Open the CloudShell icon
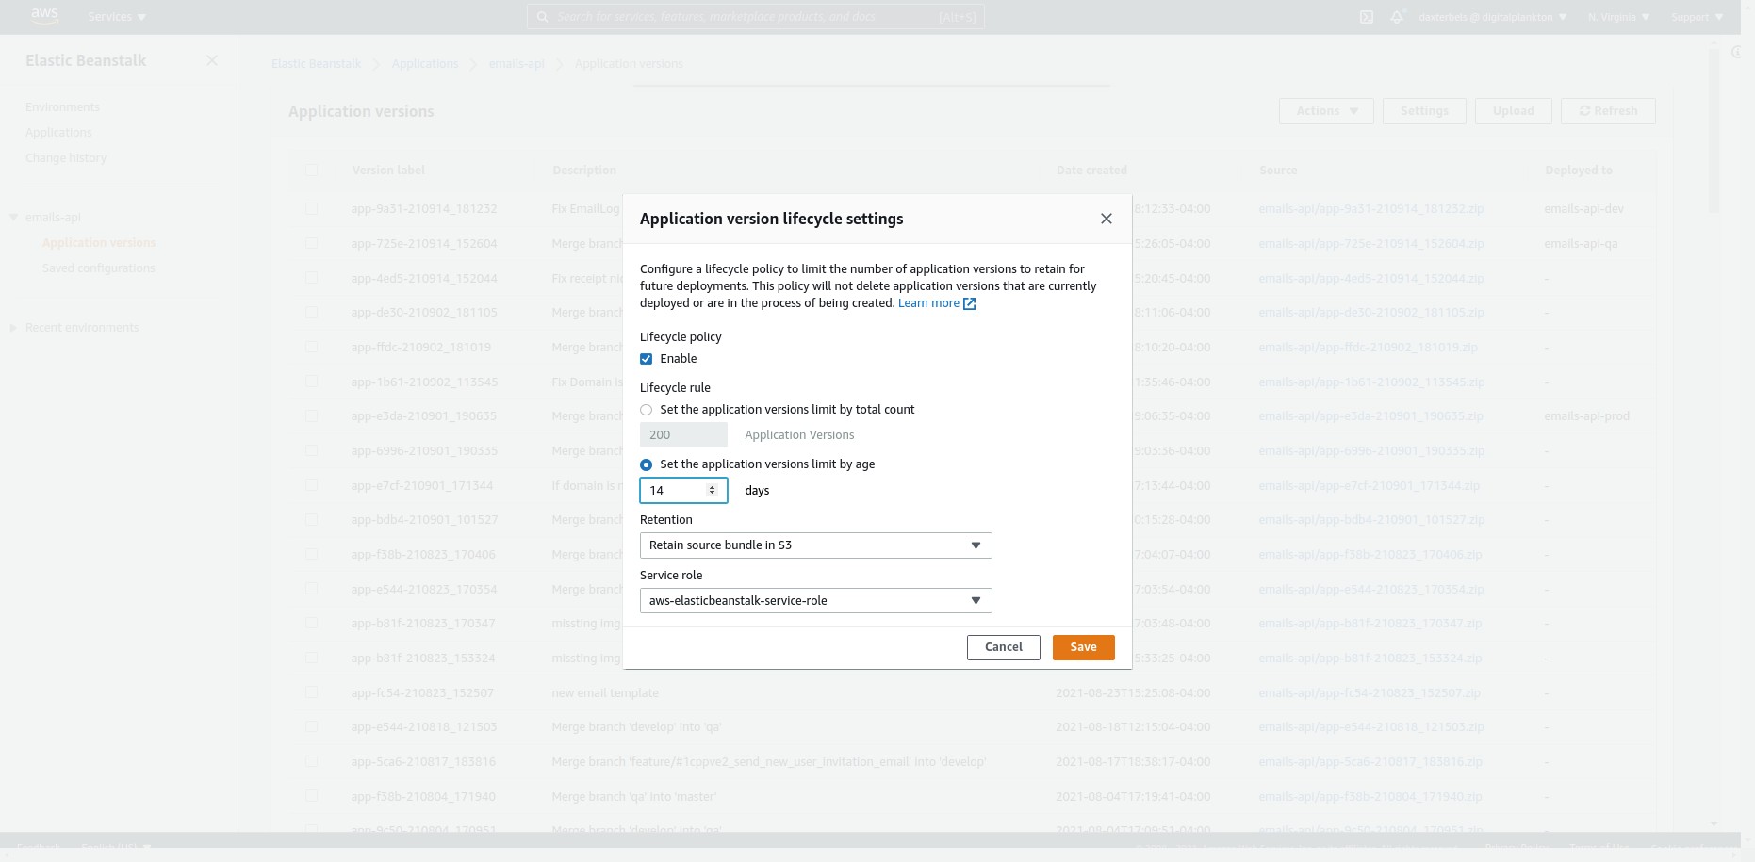 pos(1367,17)
